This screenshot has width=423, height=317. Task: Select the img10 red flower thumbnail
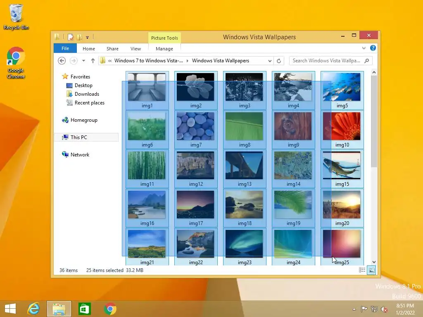tap(342, 126)
